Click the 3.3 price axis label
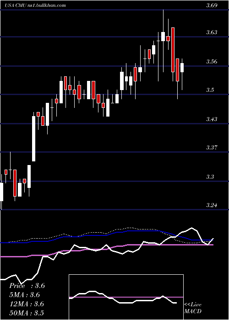The height and width of the screenshot is (320, 229). click(x=210, y=176)
